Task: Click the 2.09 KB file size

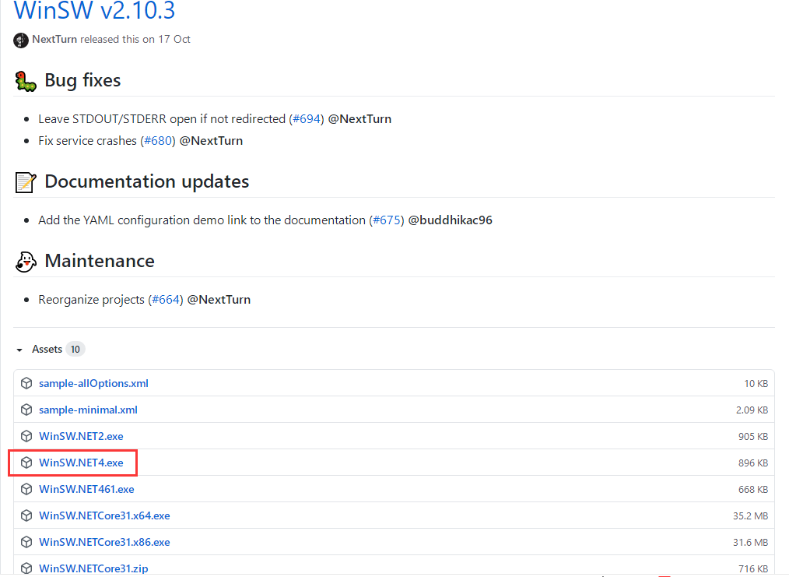Action: (752, 410)
